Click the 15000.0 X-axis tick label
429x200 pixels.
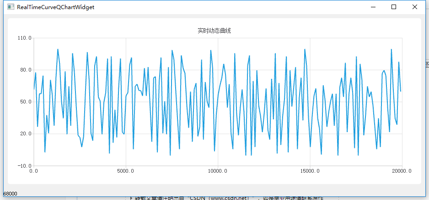pos(310,171)
